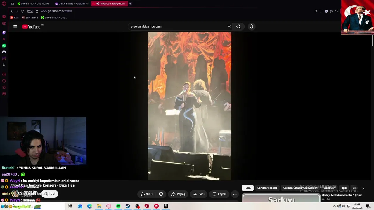
Task: Clear the YouTube search box text
Action: 229,27
